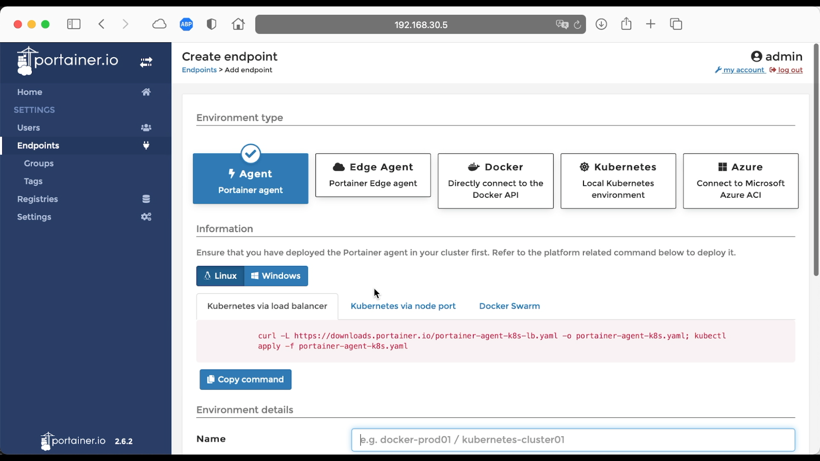Click the AdBlock Plus ABP extension icon
The image size is (820, 461).
[x=186, y=24]
